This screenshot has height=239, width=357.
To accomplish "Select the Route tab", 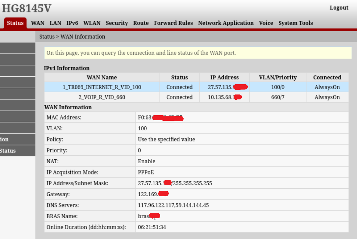I will pyautogui.click(x=141, y=23).
